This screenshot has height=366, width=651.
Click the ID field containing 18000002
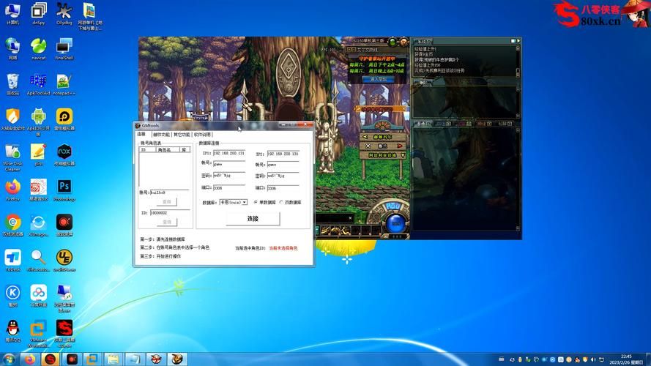tap(169, 213)
